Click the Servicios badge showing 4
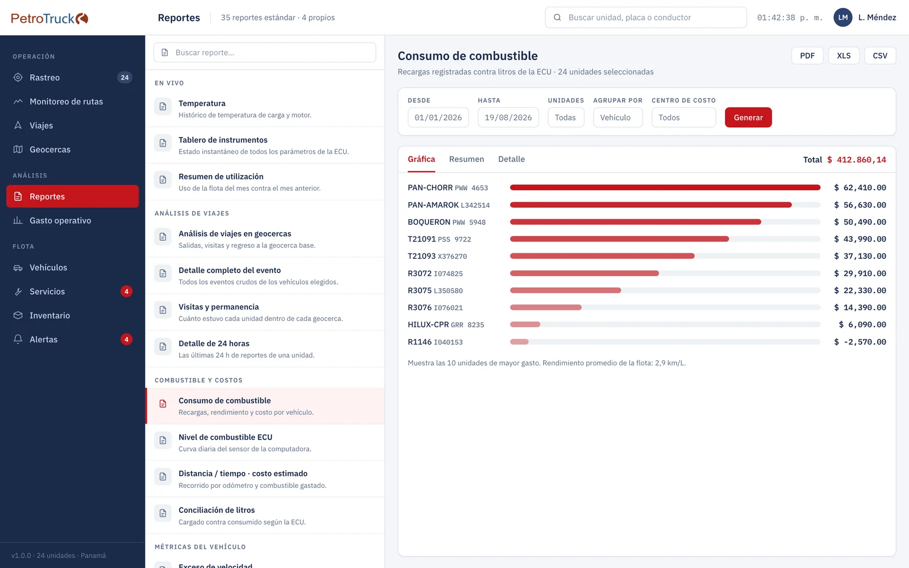The width and height of the screenshot is (909, 568). click(127, 291)
